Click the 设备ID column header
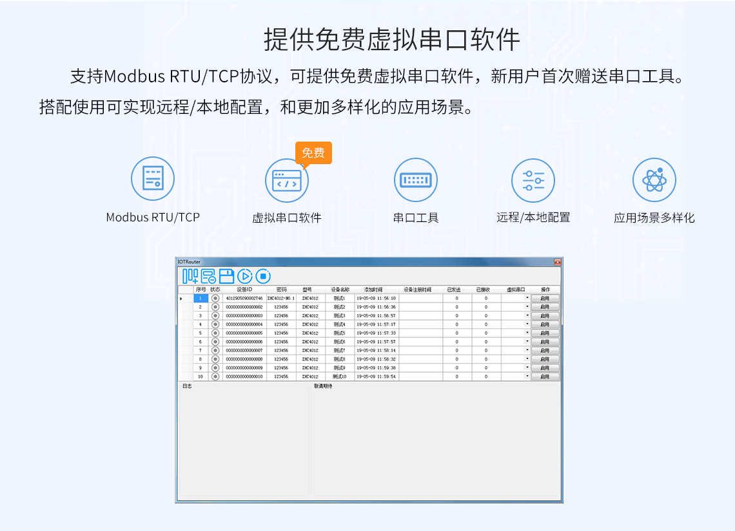Viewport: 735px width, 531px height. [244, 290]
